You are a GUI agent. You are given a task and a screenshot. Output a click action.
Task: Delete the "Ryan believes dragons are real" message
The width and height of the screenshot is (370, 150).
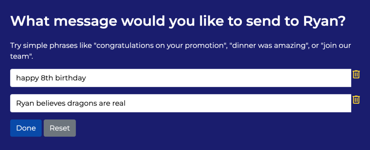[356, 100]
